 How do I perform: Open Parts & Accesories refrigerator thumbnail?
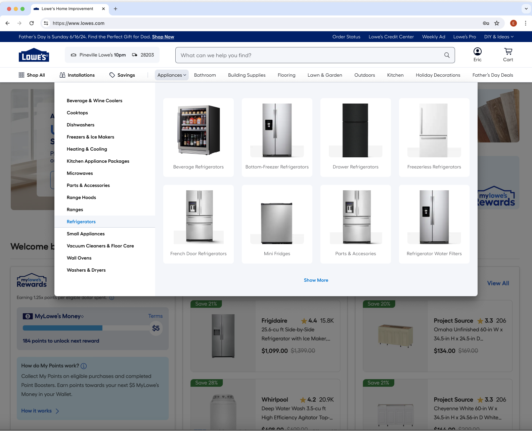(x=356, y=224)
